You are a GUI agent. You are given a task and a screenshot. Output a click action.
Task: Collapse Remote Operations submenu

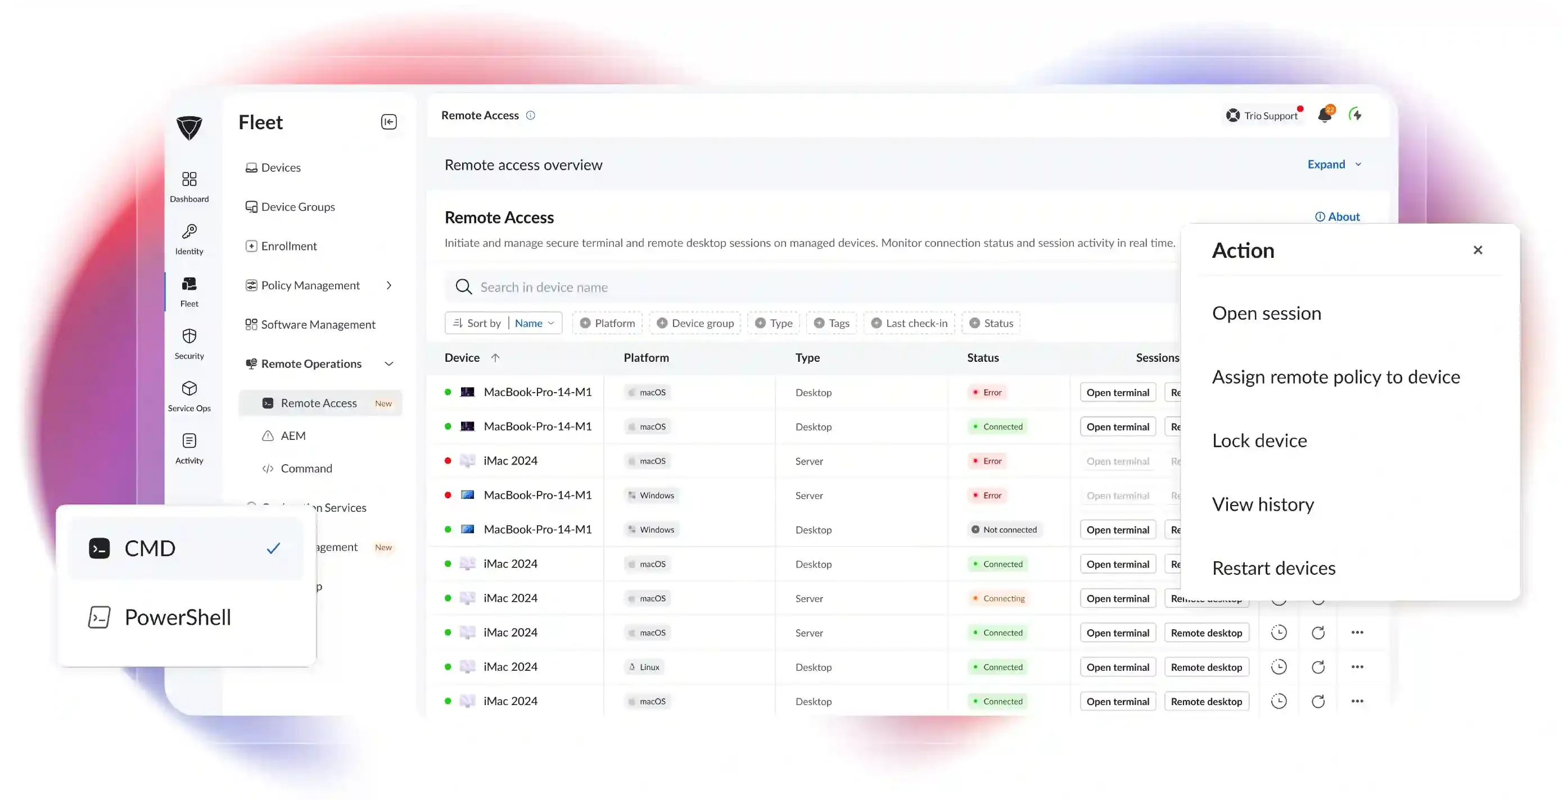tap(389, 363)
